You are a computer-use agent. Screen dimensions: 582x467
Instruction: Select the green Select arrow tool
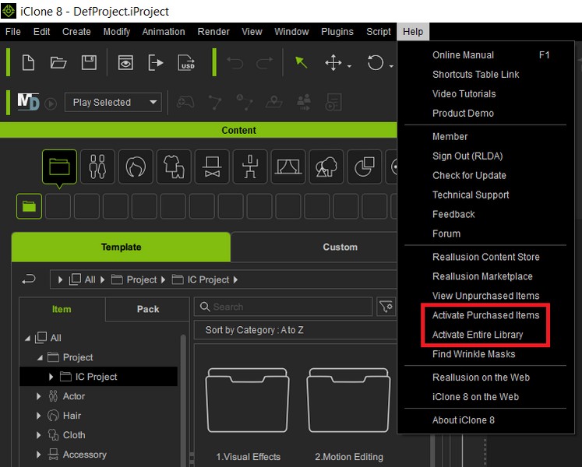click(301, 62)
